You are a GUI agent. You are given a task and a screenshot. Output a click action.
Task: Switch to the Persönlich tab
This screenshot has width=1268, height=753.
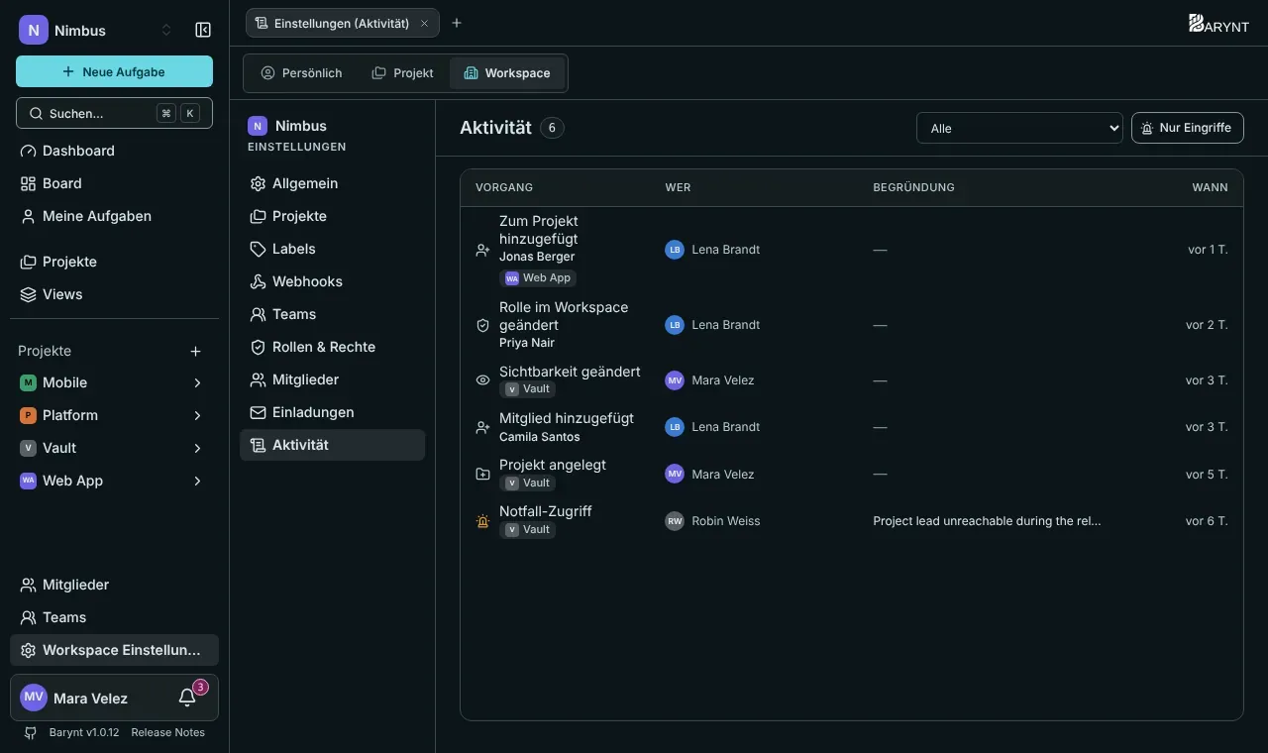coord(301,73)
